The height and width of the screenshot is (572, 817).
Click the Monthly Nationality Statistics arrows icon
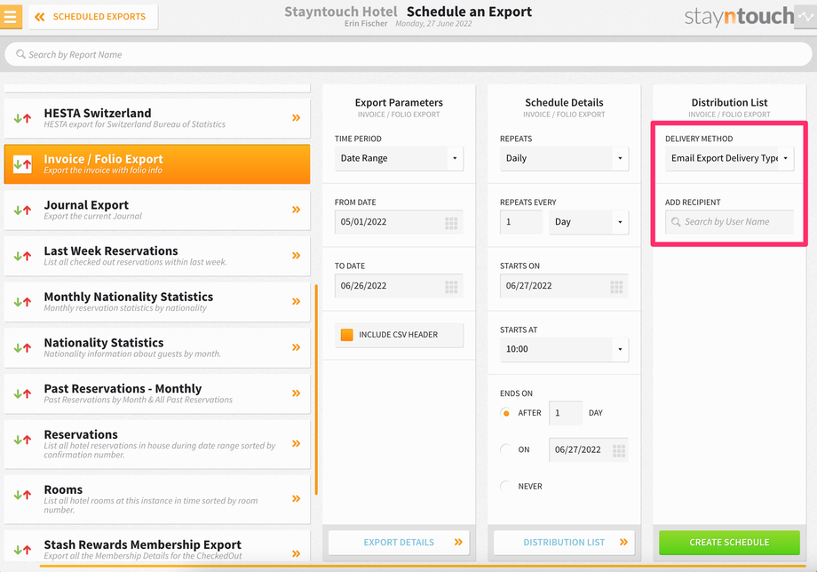22,302
